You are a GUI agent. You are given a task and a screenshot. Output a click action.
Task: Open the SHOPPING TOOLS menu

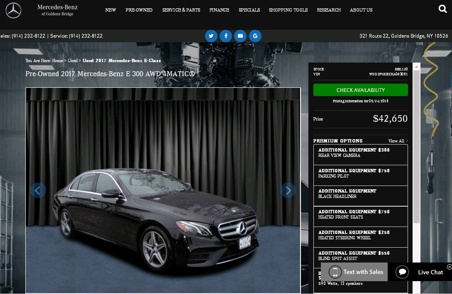[x=288, y=10]
